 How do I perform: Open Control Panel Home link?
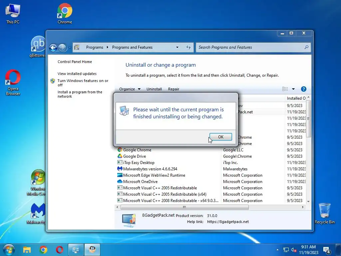75,62
